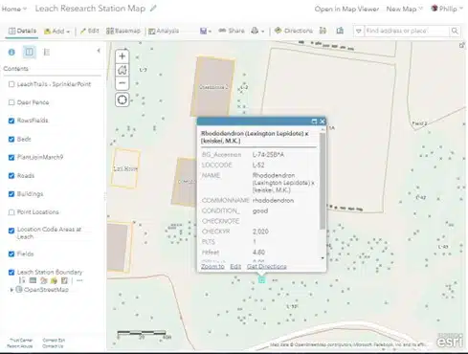This screenshot has height=354, width=468.
Task: Open the Home dropdown menu
Action: pyautogui.click(x=14, y=9)
